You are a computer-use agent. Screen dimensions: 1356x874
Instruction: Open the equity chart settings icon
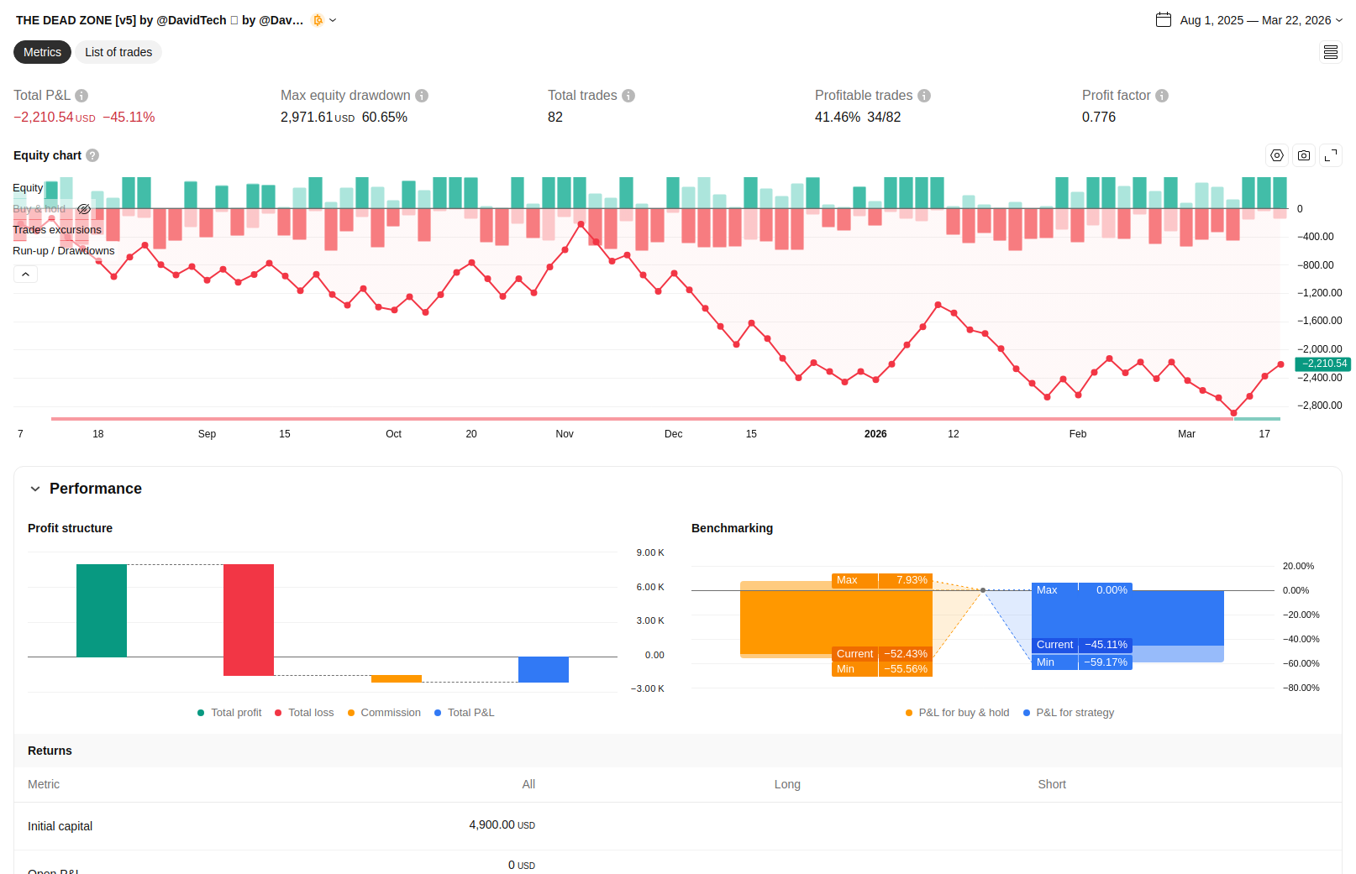pyautogui.click(x=1276, y=155)
